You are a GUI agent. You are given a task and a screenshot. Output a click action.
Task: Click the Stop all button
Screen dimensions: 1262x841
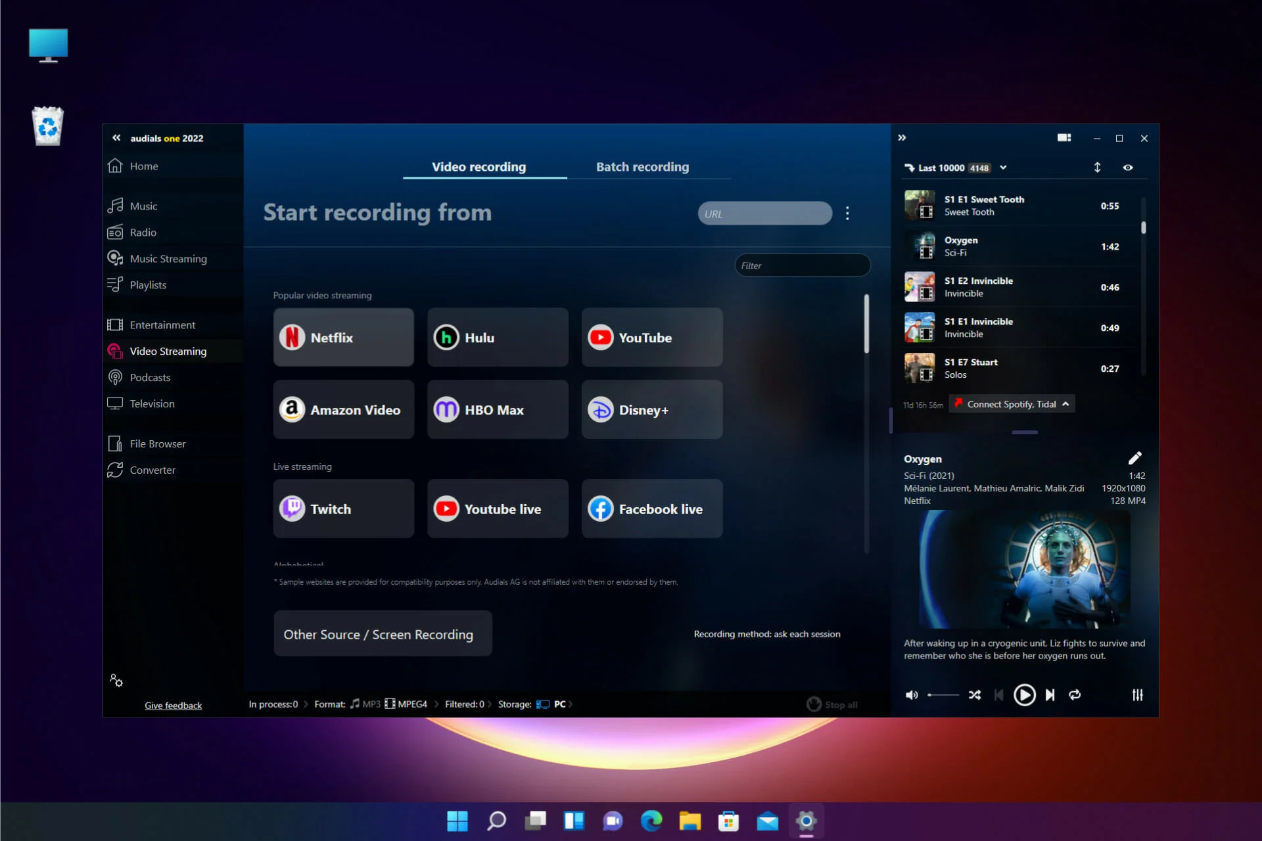click(x=832, y=704)
